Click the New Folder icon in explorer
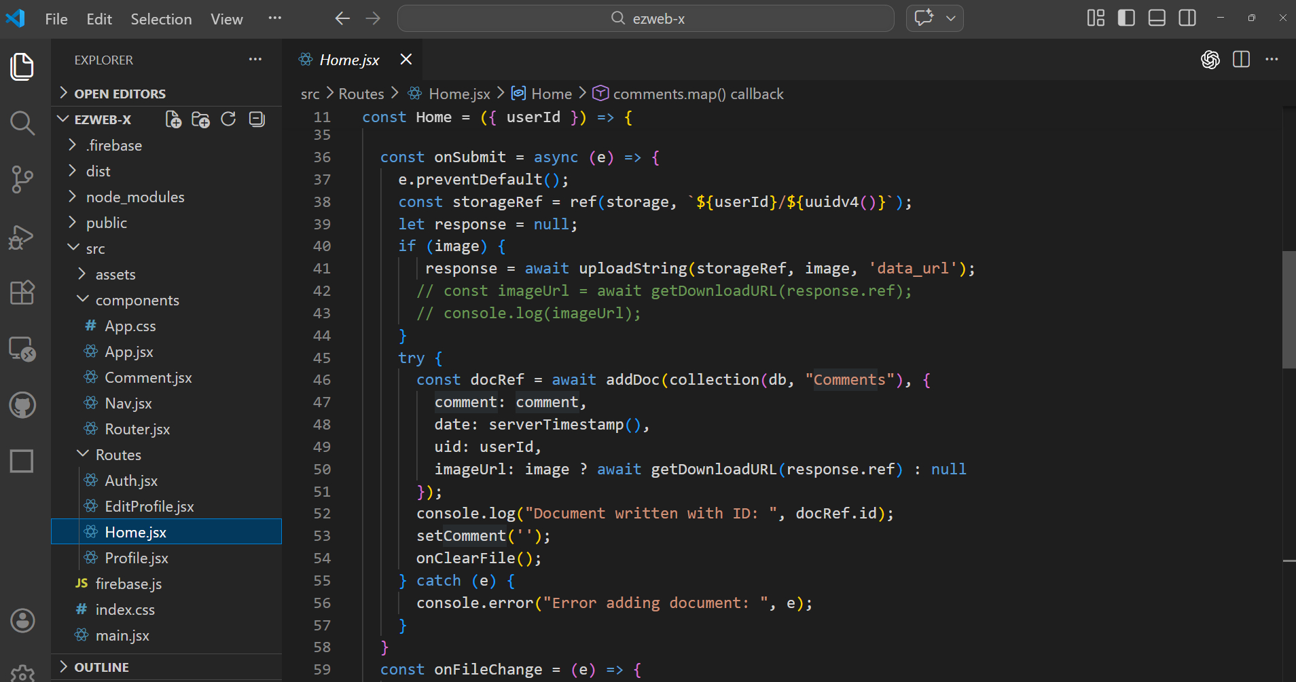1296x682 pixels. 200,119
